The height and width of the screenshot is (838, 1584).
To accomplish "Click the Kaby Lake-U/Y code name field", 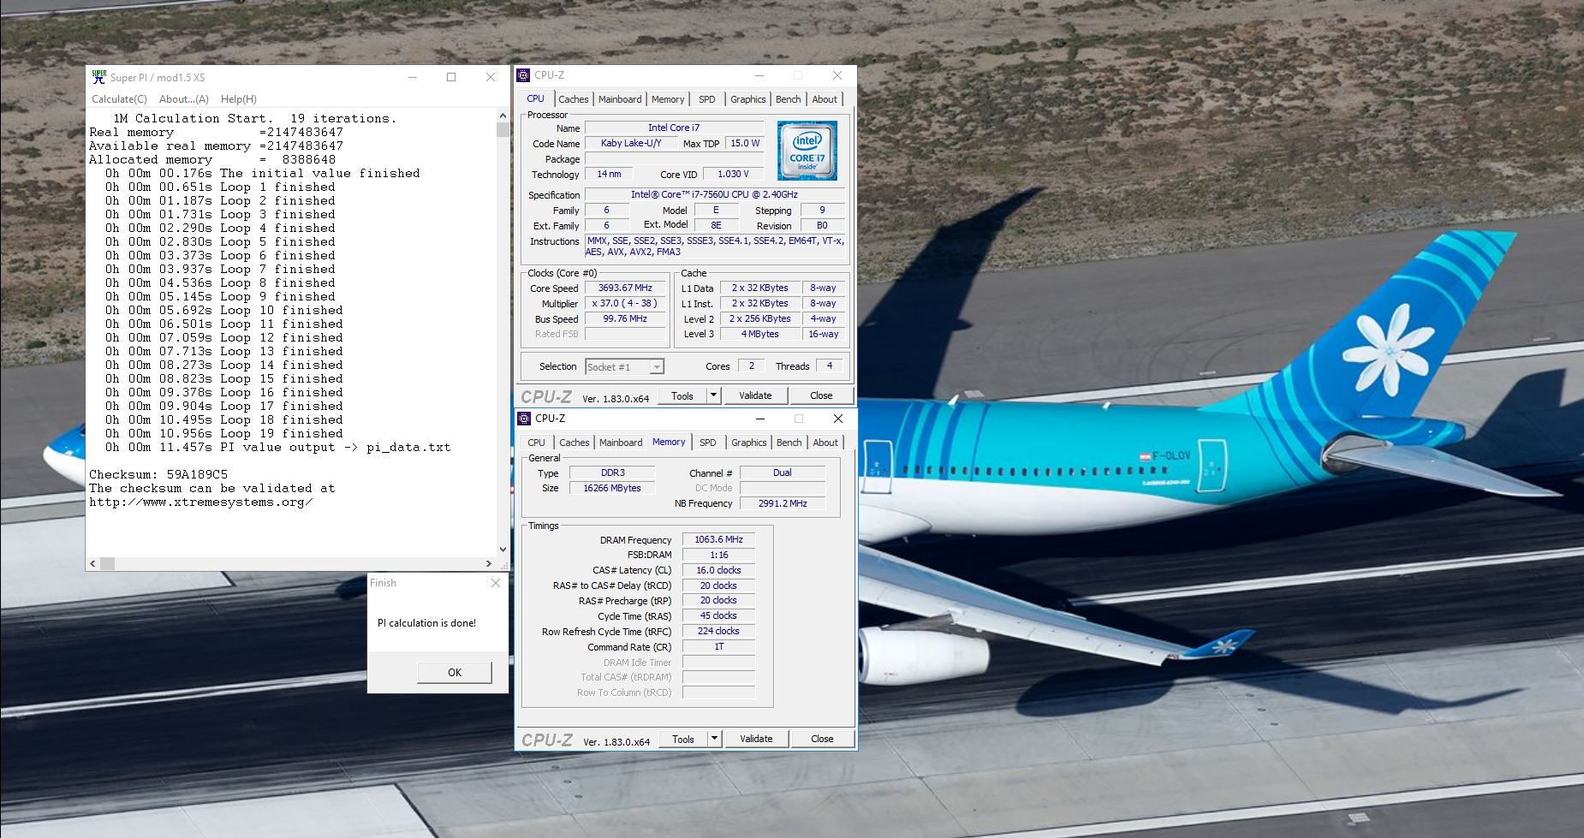I will [x=631, y=143].
